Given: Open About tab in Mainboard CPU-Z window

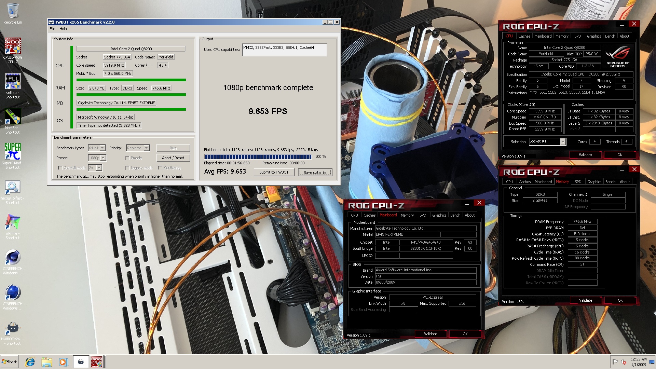Looking at the screenshot, I should point(469,215).
